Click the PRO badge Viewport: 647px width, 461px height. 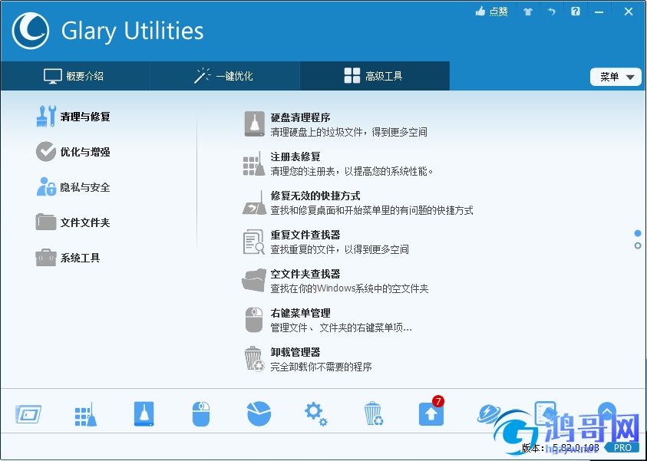pyautogui.click(x=622, y=447)
